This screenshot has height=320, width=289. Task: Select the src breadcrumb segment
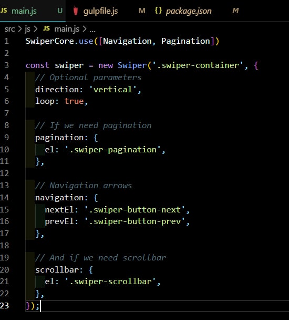click(9, 29)
